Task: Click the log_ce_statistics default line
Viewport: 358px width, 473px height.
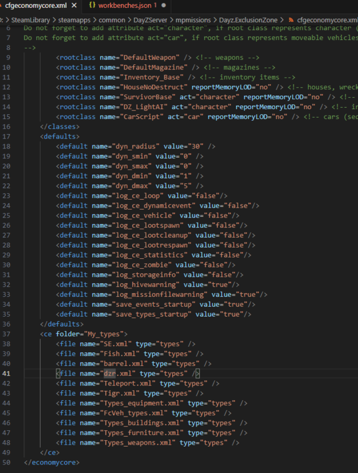Action: tap(154, 255)
